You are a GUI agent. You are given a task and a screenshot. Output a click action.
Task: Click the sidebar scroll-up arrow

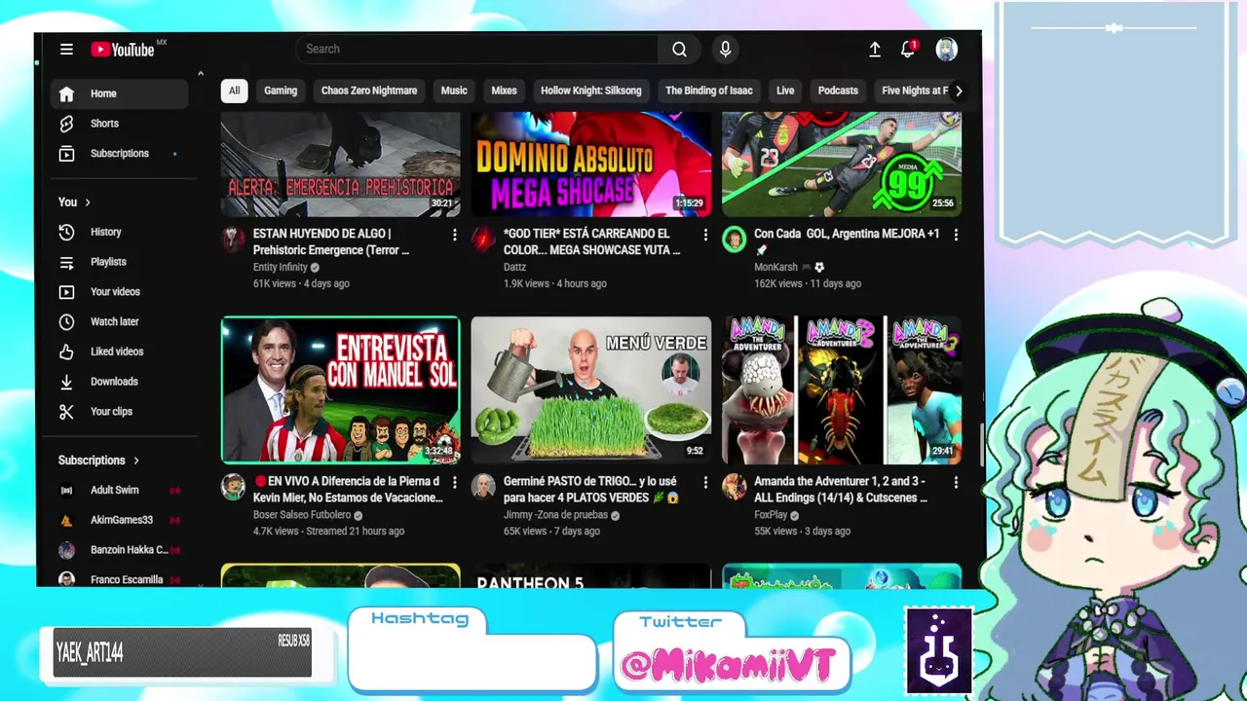point(200,74)
